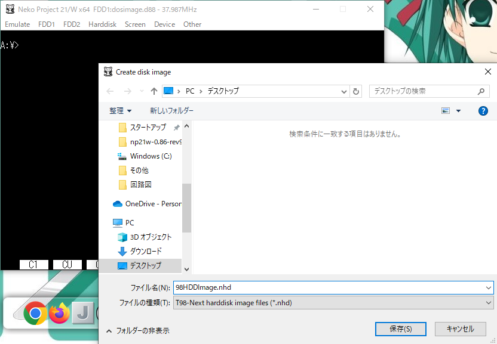Click the search magnifier in the デスクトップの検索 box

point(480,91)
